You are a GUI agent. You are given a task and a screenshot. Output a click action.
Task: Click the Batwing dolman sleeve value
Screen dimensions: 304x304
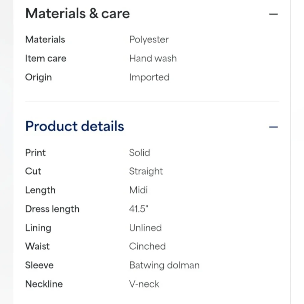tap(164, 265)
